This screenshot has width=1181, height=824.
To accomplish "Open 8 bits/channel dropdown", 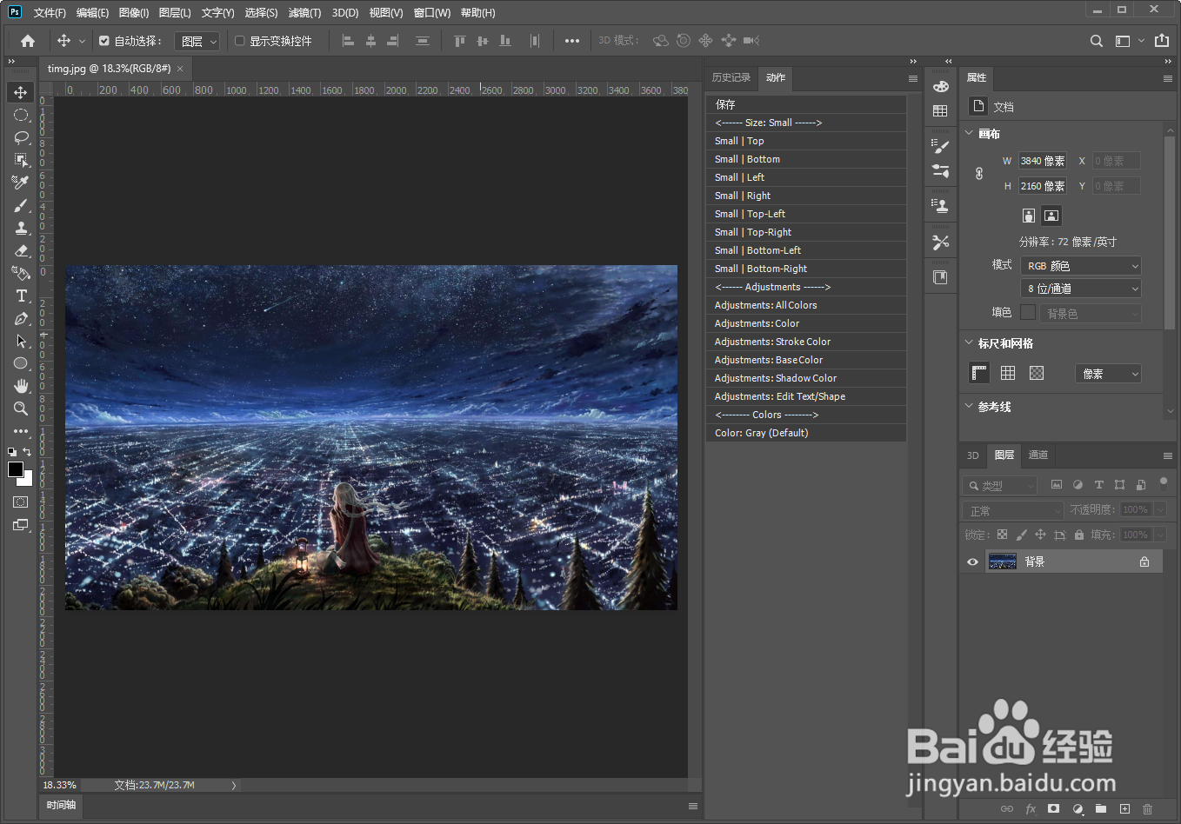I will (x=1080, y=289).
